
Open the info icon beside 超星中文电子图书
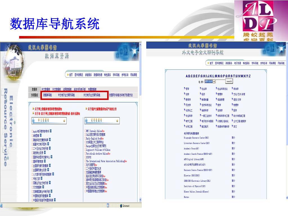(48, 144)
